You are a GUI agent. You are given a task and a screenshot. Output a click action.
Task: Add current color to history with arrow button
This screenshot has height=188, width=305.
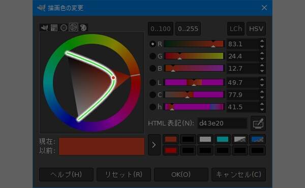(154, 145)
